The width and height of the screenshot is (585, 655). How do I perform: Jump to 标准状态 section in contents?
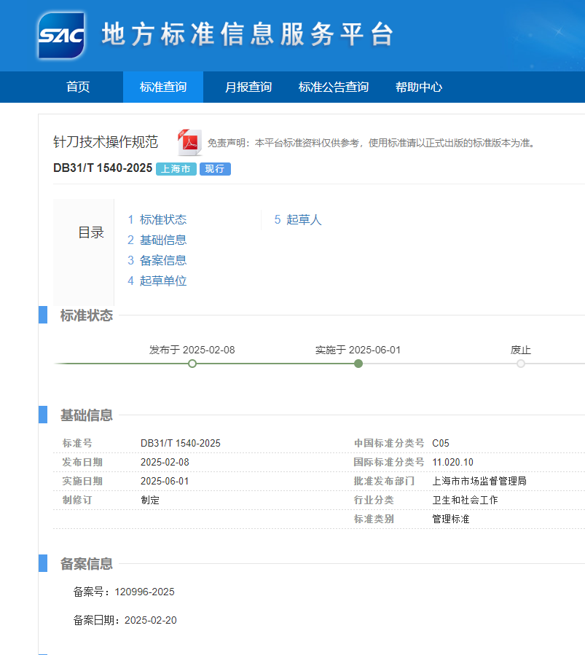162,219
